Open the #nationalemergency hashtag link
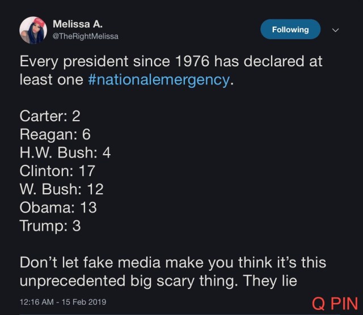Viewport: 363px width, 315px height. [x=159, y=80]
